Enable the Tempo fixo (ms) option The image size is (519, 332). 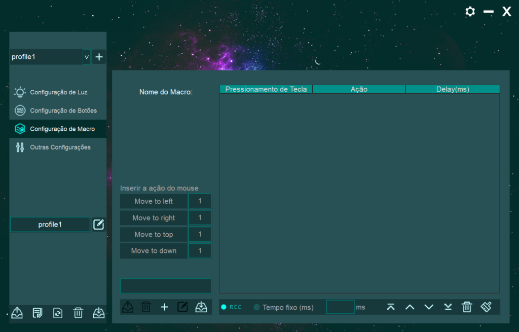point(256,307)
